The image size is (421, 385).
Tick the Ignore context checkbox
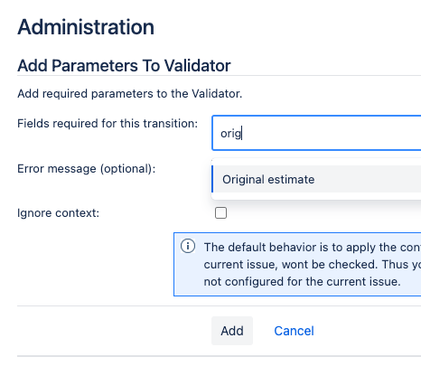pos(220,213)
